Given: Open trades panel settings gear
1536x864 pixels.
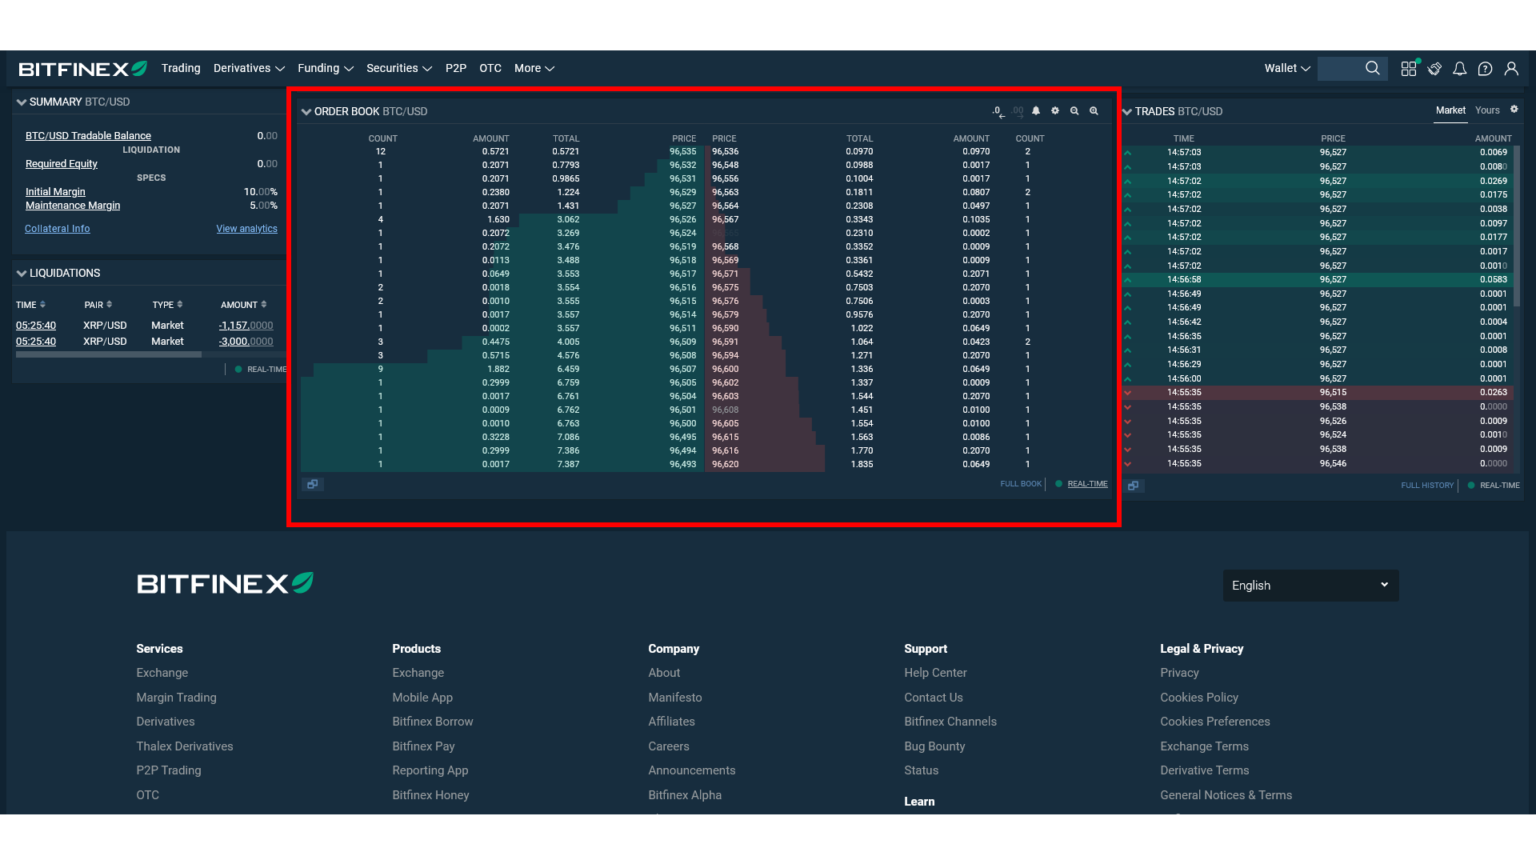Looking at the screenshot, I should [x=1514, y=110].
